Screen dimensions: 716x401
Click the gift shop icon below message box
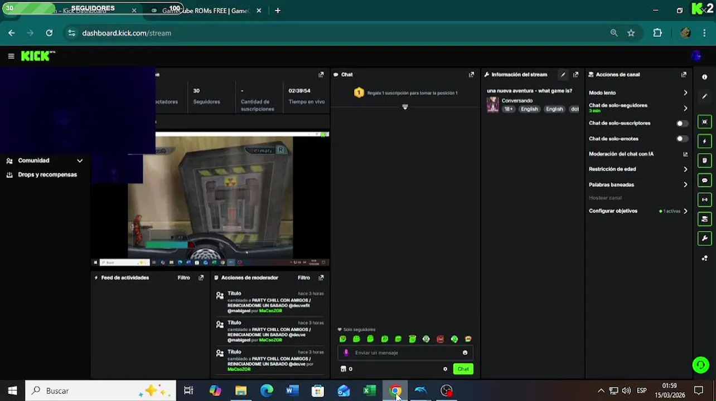(344, 369)
